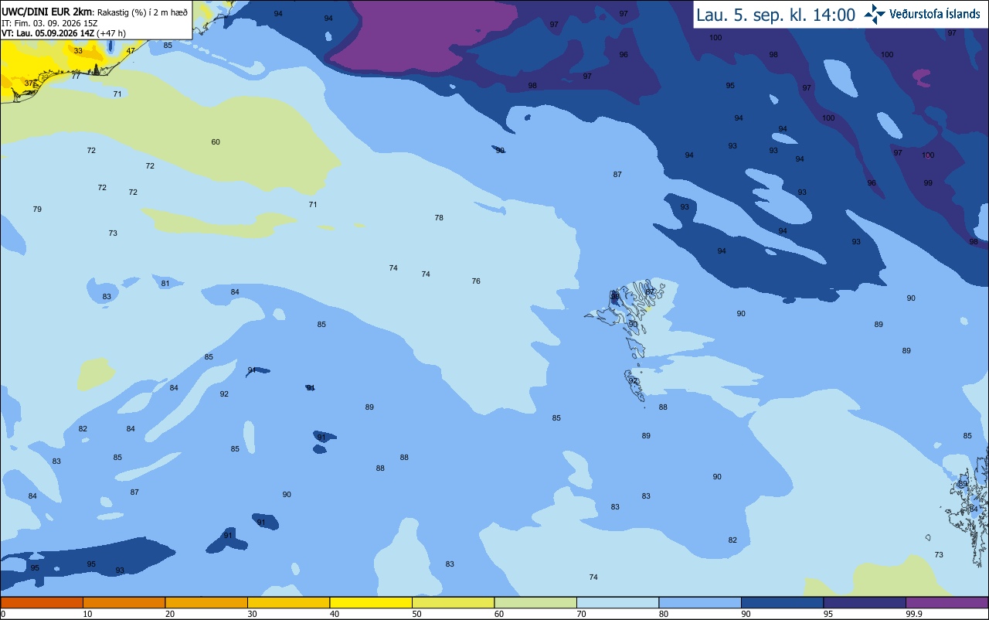Click the Veðurstofa Íslands name text
The height and width of the screenshot is (620, 989).
click(x=935, y=15)
